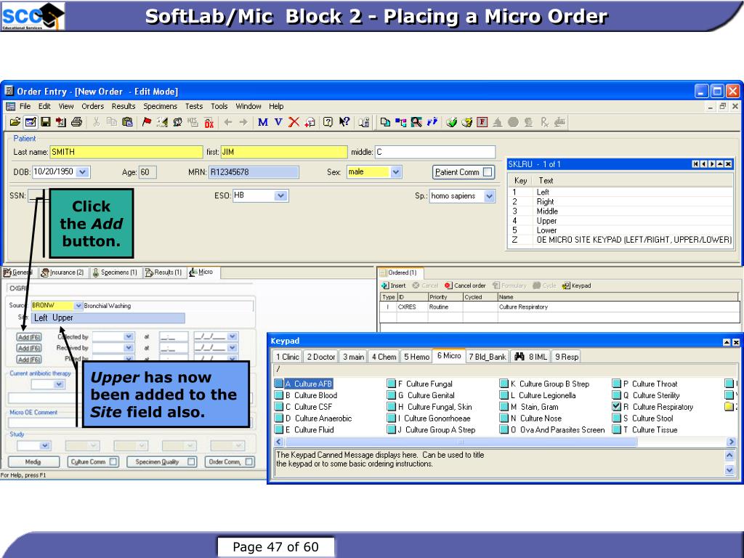Click the Order Comm button
This screenshot has height=558, width=744.
(x=230, y=461)
